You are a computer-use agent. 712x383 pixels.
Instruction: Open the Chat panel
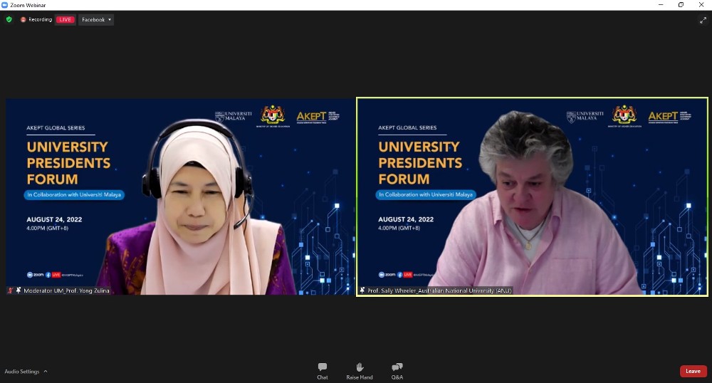pyautogui.click(x=323, y=370)
